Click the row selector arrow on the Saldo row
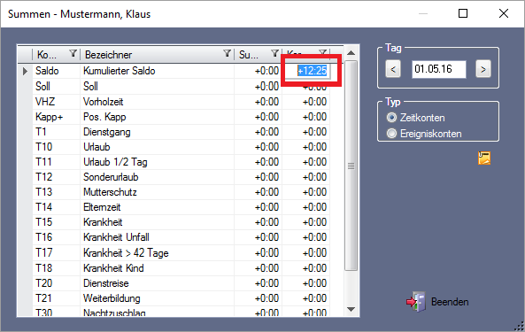 25,71
